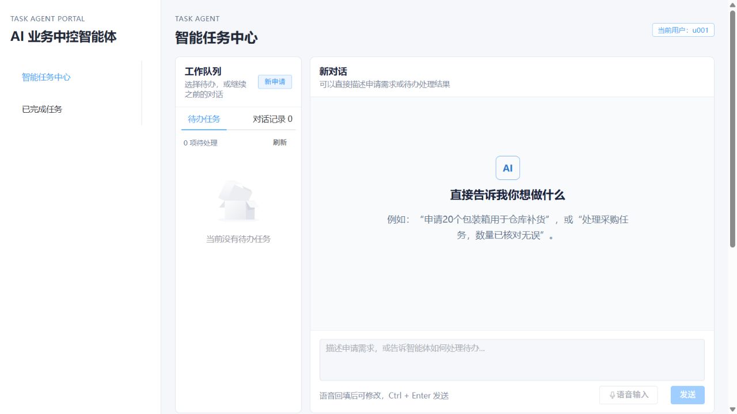Open 智能任务中心 in the sidebar
737x414 pixels.
pos(46,77)
